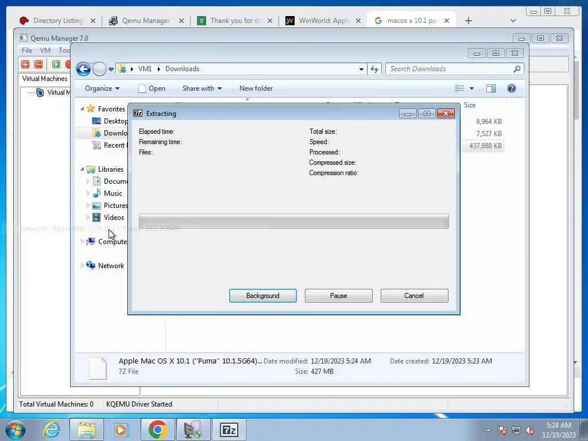Click VM1 in the address path
588x441 pixels.
tap(145, 69)
